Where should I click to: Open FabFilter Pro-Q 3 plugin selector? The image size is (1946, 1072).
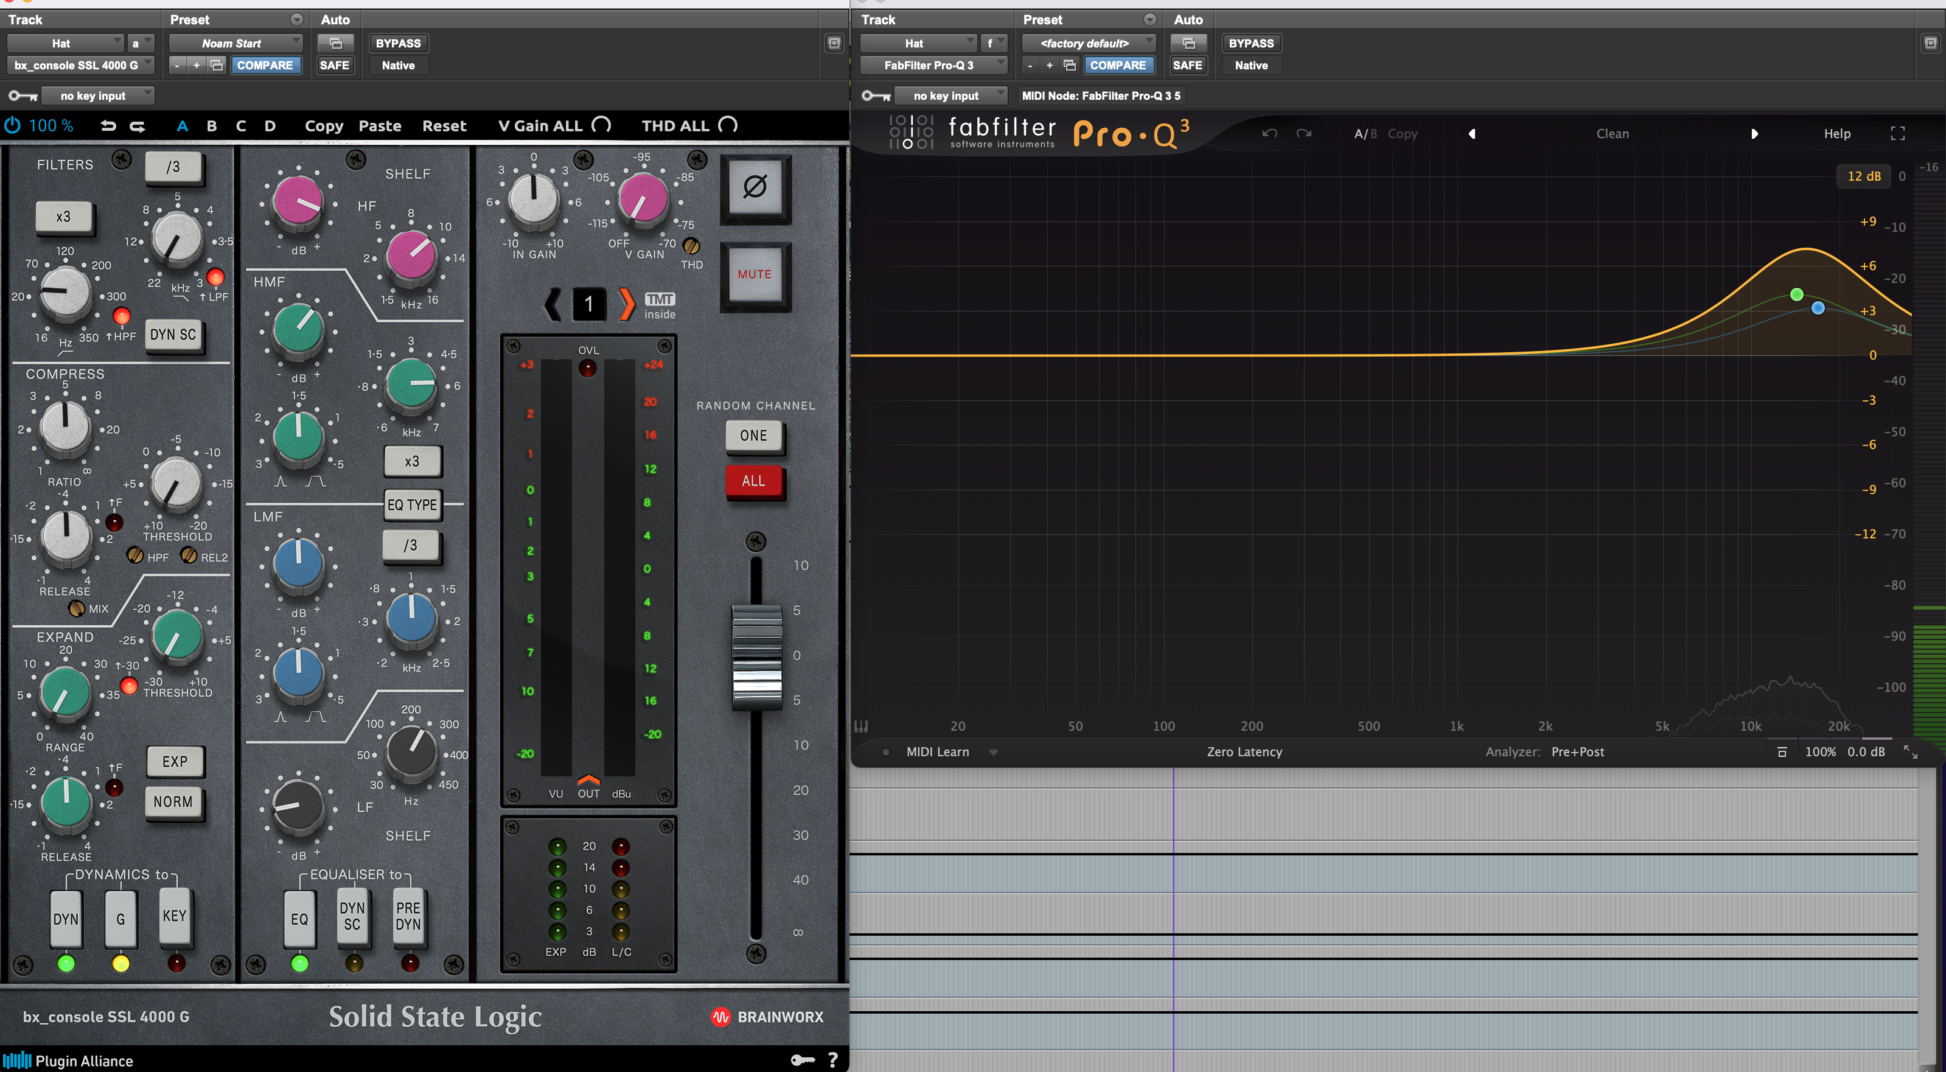click(933, 65)
